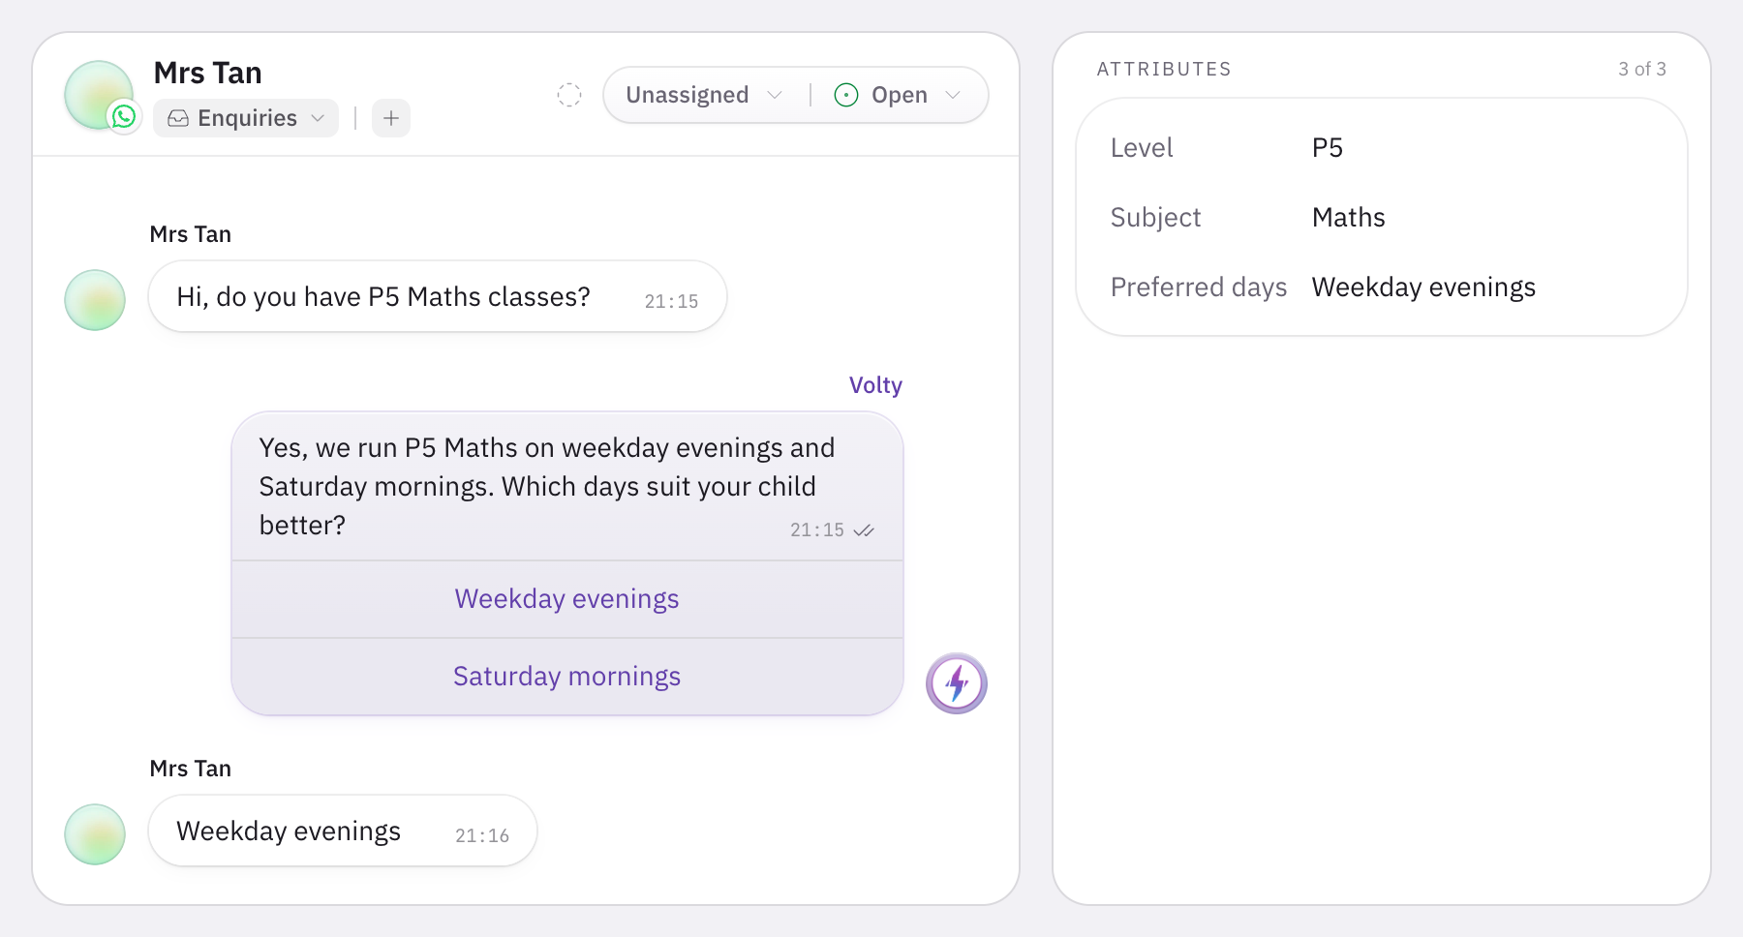Image resolution: width=1743 pixels, height=937 pixels.
Task: Click the Mrs Tan sender name above the first message
Action: [x=191, y=234]
